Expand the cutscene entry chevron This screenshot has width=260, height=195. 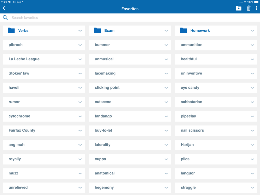coord(166,102)
